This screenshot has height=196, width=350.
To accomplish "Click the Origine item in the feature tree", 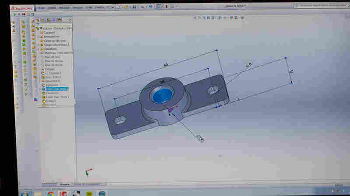I will (50, 69).
